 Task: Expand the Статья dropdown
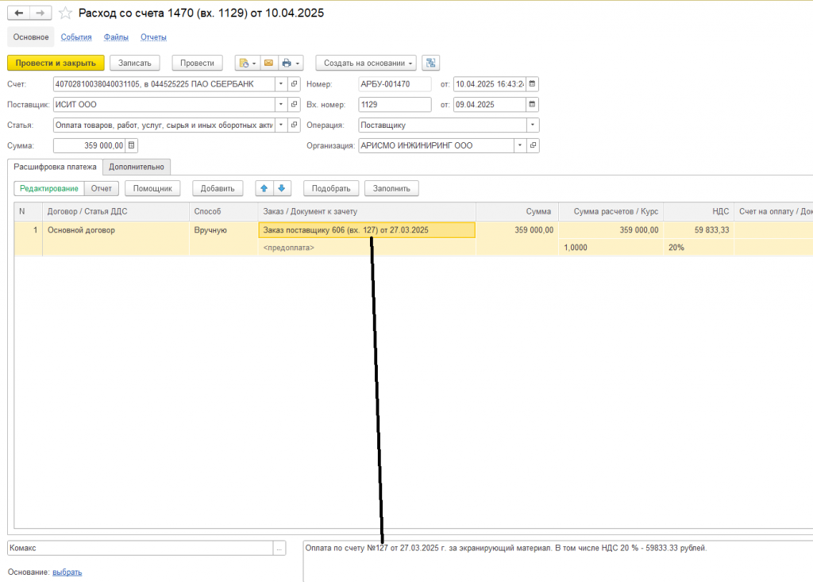281,125
